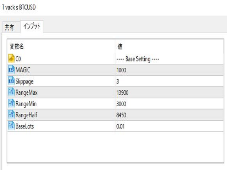Select the Slippage value 3
The width and height of the screenshot is (227, 170).
coord(118,81)
